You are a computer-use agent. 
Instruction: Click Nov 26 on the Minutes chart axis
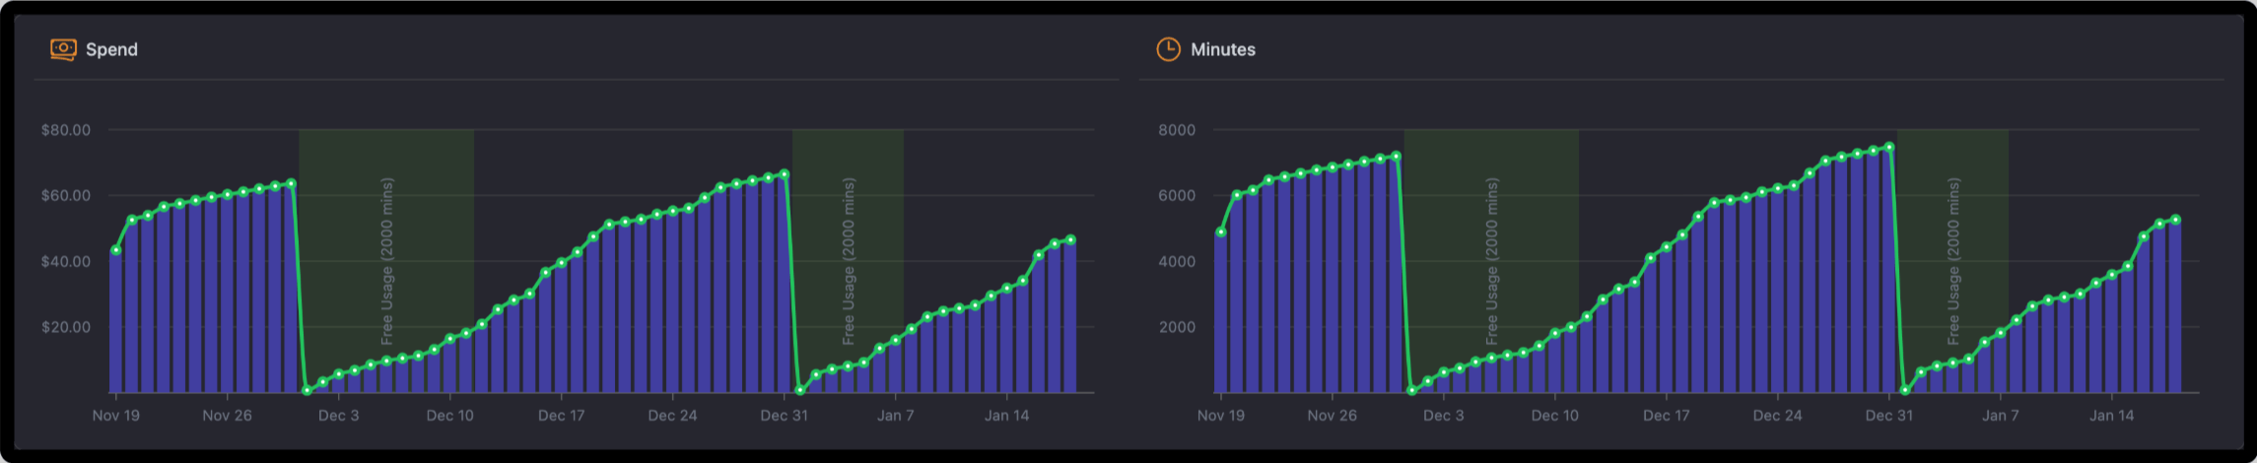pos(1333,416)
